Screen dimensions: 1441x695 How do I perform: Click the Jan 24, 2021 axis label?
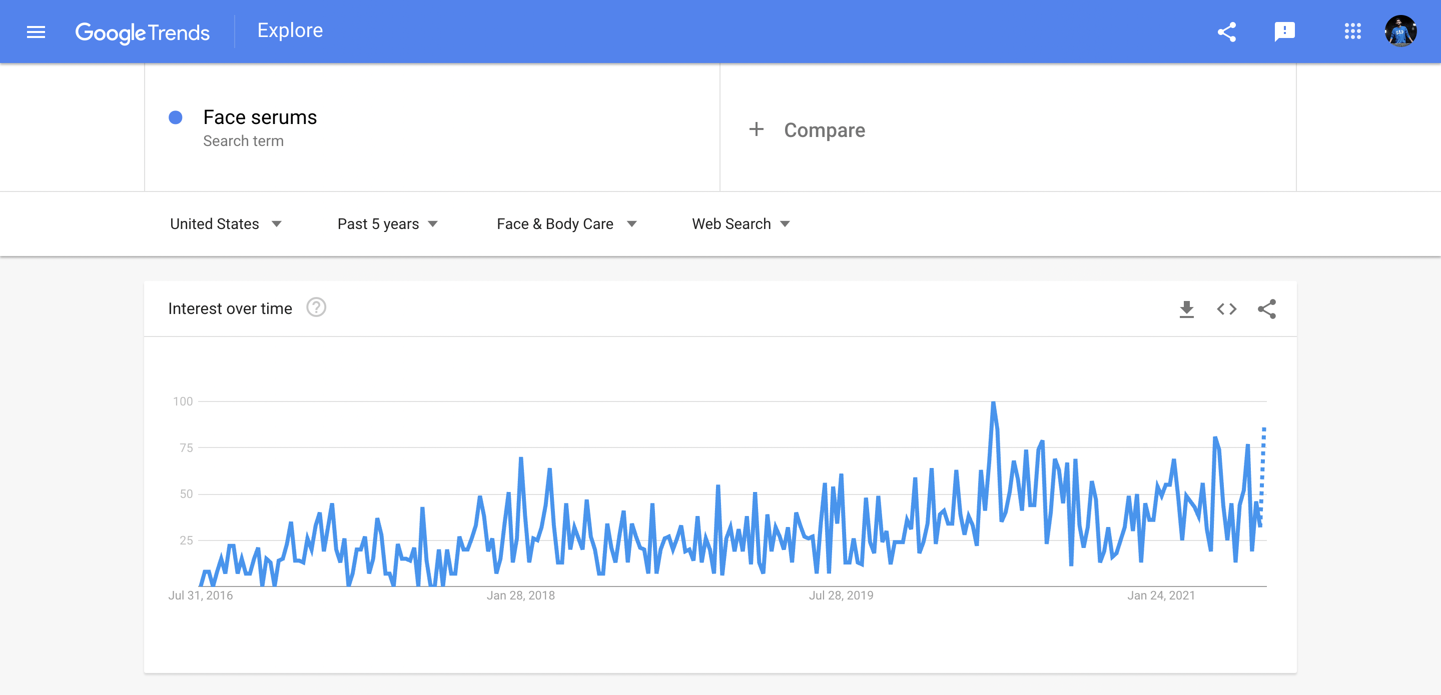(1161, 595)
